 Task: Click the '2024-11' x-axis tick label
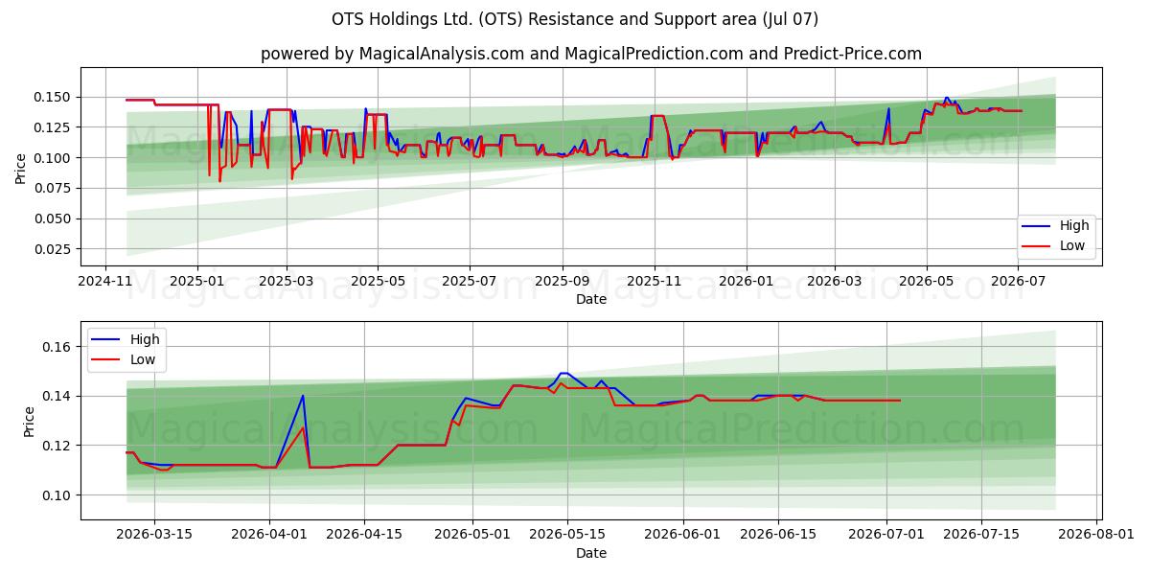tap(104, 281)
